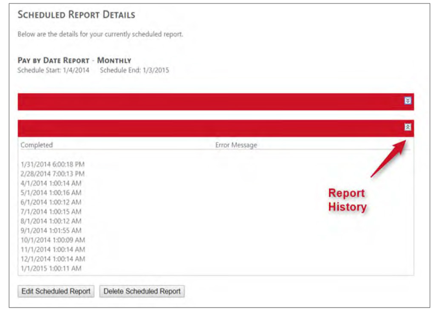Click Edit Scheduled Report button

tap(56, 291)
